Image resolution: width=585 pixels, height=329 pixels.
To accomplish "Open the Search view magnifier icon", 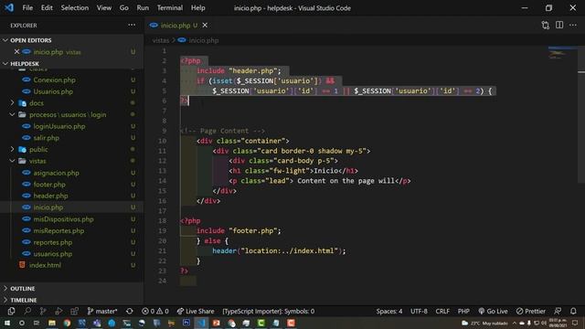I will 27,311.
